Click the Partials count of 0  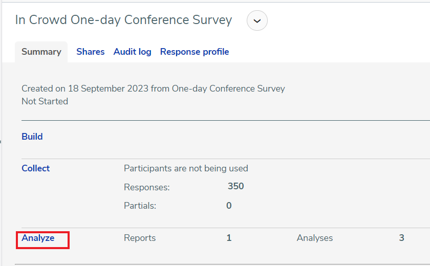click(229, 206)
